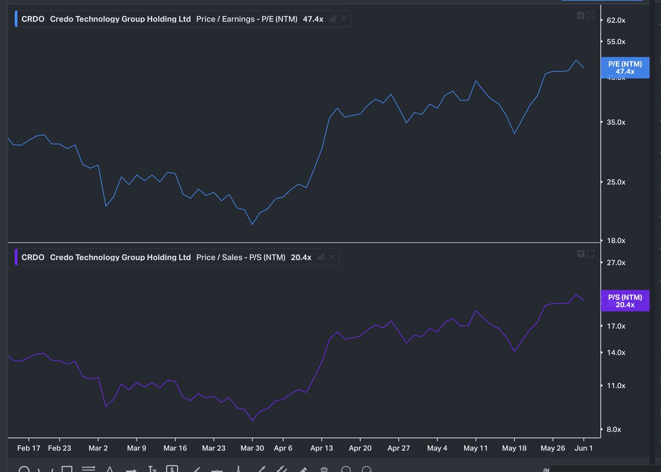
Task: Click the 20.4x value in P/S legend
Action: point(301,257)
